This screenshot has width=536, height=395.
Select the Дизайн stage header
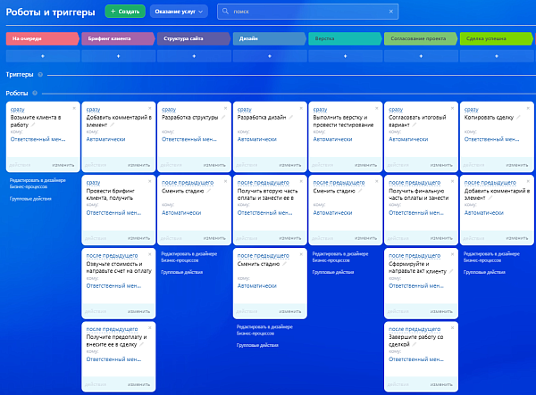coord(270,38)
